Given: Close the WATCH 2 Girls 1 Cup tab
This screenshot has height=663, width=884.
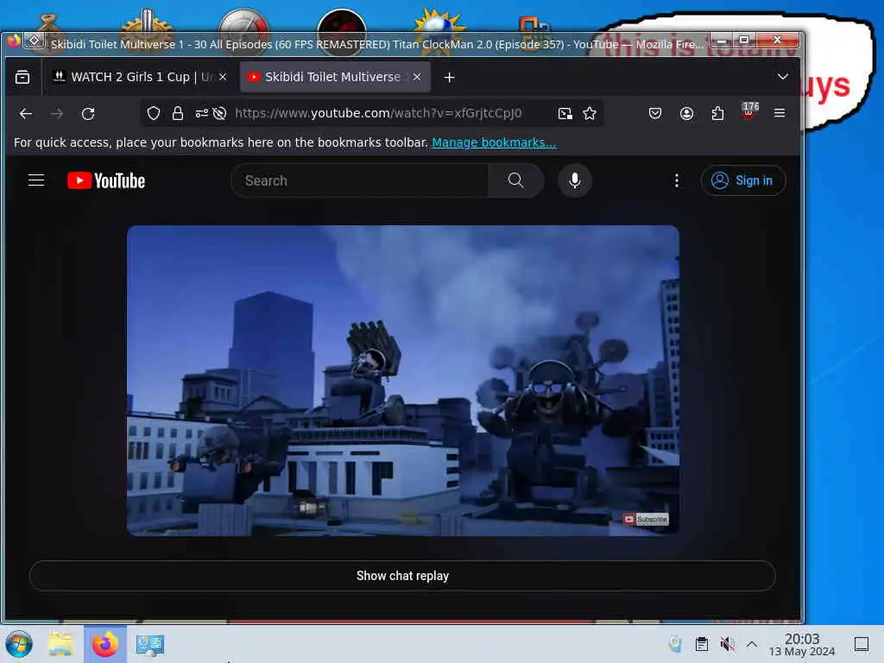Looking at the screenshot, I should click(223, 77).
